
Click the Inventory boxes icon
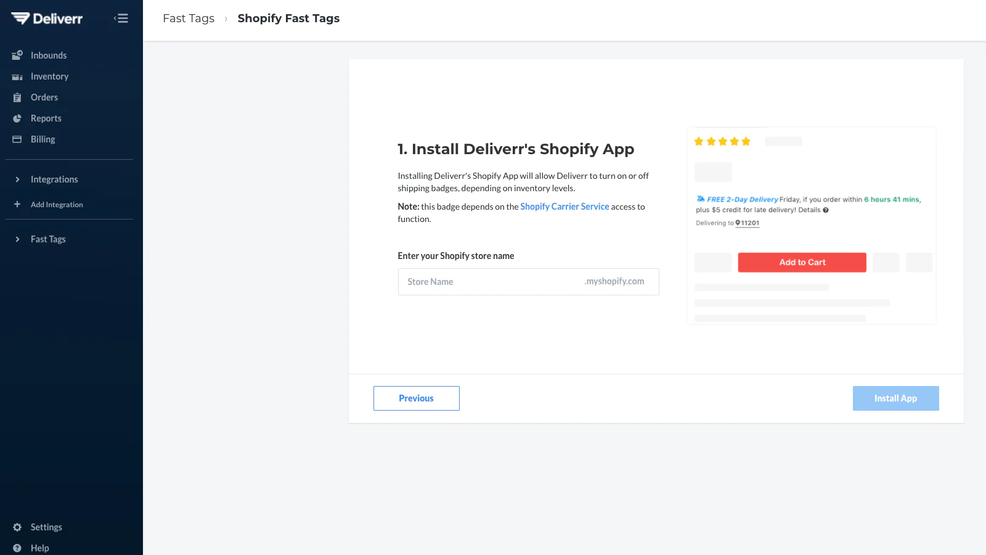click(17, 76)
